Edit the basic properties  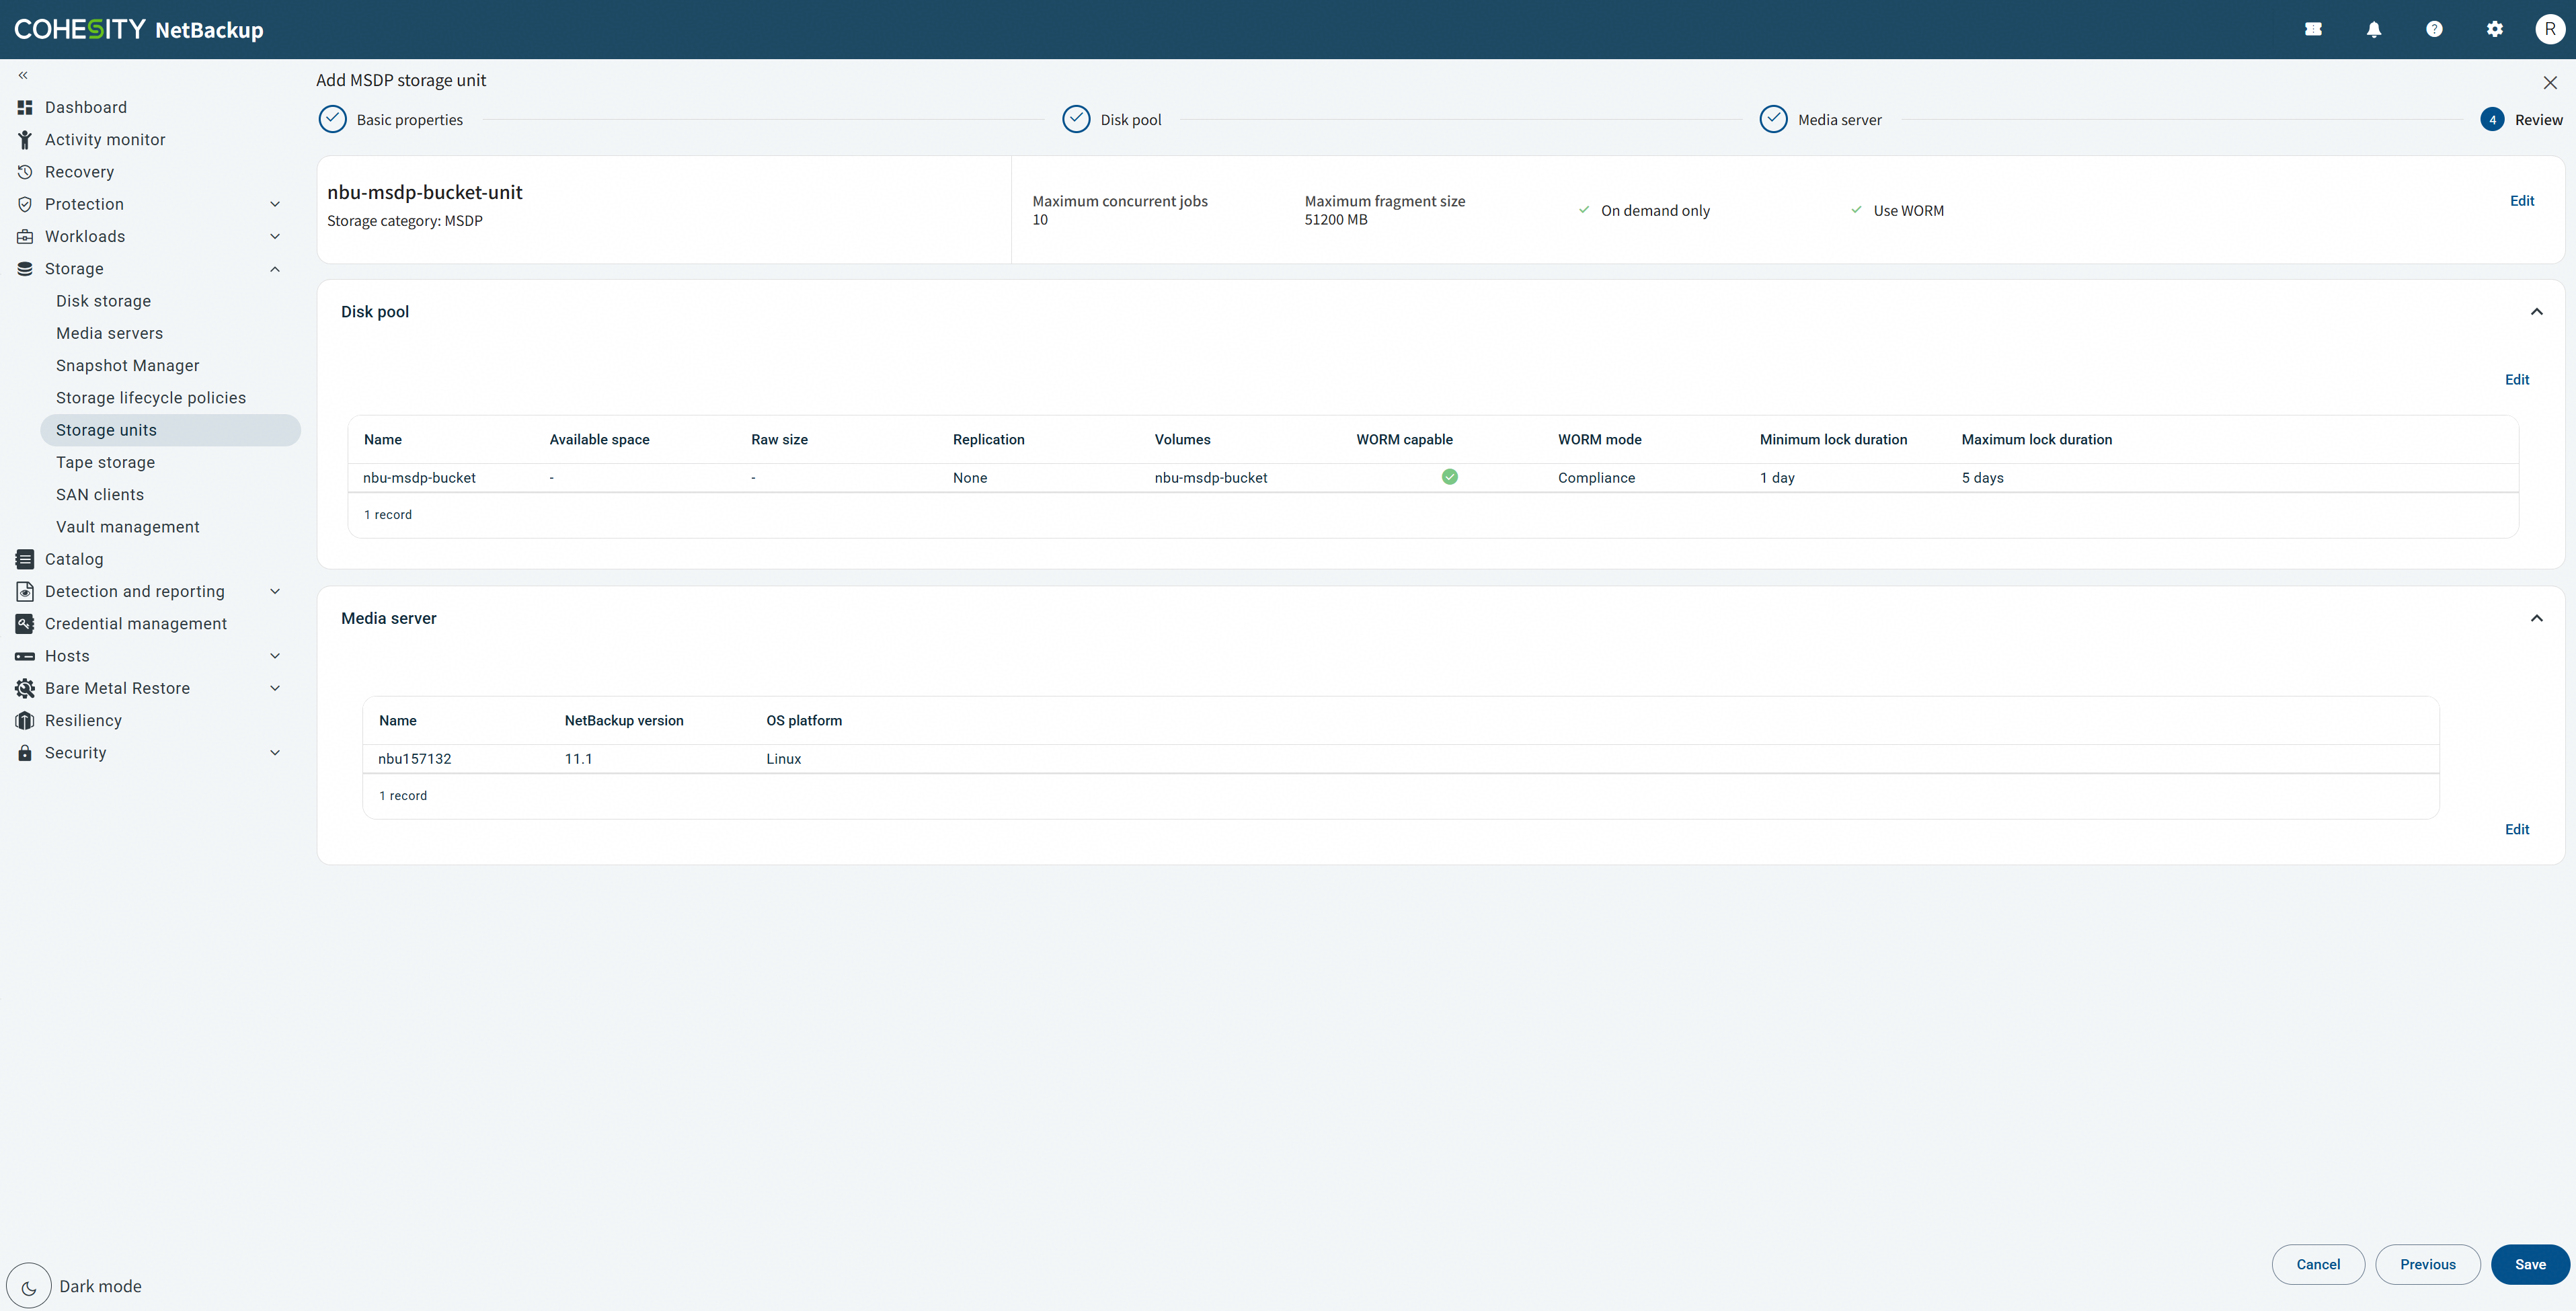tap(2522, 201)
